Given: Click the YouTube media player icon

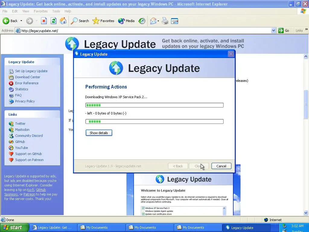Looking at the screenshot, I should click(x=11, y=148).
